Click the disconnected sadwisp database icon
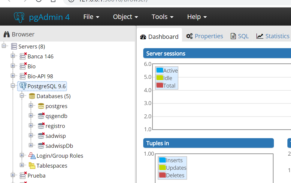The height and width of the screenshot is (183, 291). (x=41, y=136)
